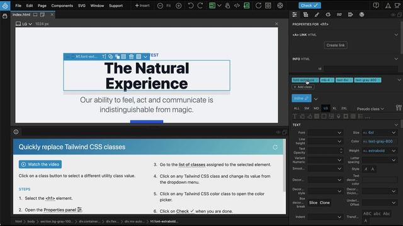Toggle the hand pointer interaction icon
Image resolution: width=403 pixels, height=226 pixels.
[x=227, y=6]
